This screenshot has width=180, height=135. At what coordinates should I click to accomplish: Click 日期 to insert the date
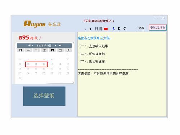pos(98,29)
